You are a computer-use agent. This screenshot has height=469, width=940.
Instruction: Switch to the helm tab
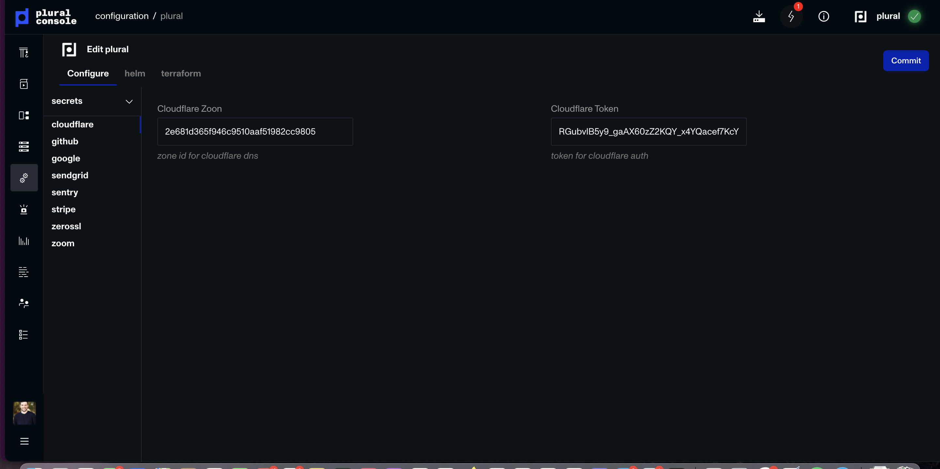135,73
